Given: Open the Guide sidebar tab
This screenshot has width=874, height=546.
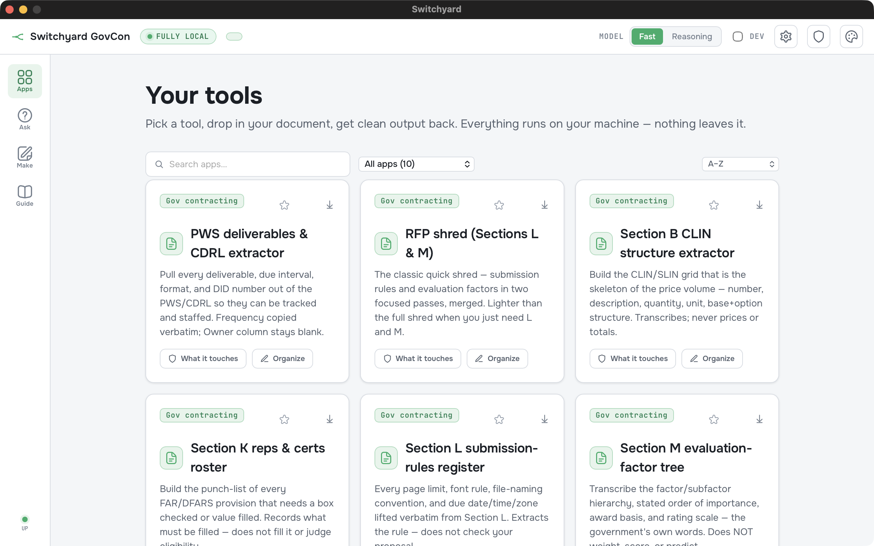Looking at the screenshot, I should (x=25, y=196).
